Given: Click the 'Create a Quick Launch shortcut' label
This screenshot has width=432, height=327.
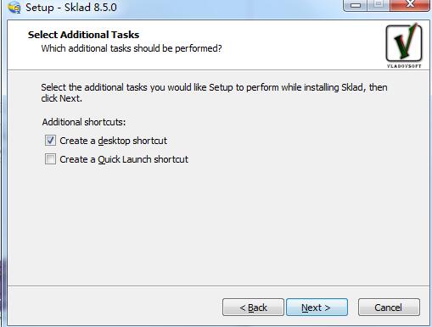Looking at the screenshot, I should 124,159.
